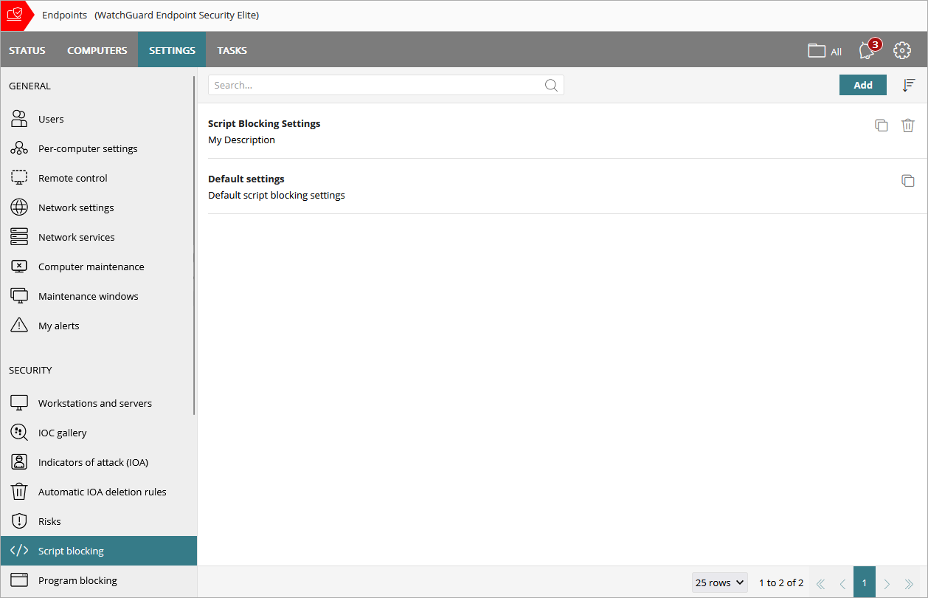Open Network settings label
This screenshot has width=928, height=598.
tap(76, 207)
